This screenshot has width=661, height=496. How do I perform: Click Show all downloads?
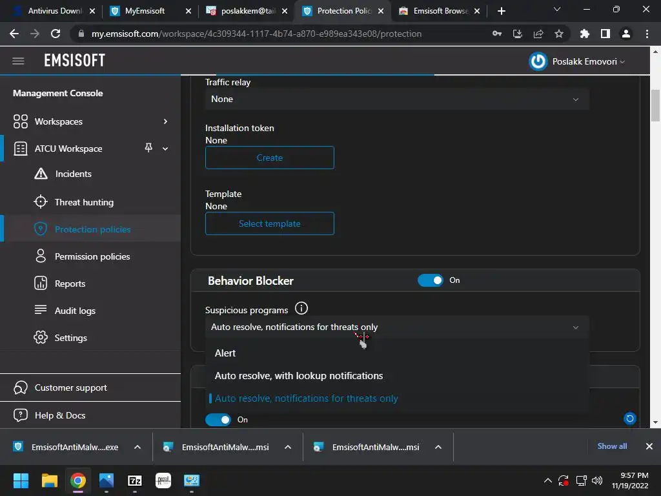(x=612, y=446)
